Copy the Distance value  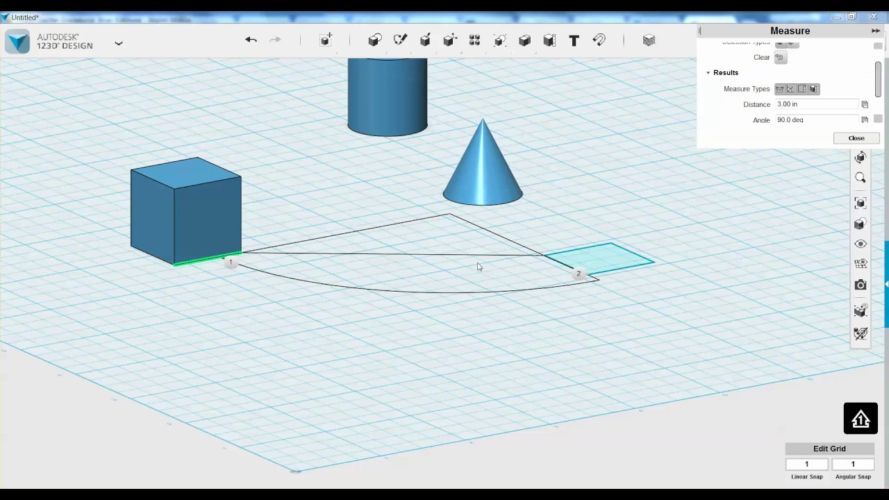pos(865,104)
